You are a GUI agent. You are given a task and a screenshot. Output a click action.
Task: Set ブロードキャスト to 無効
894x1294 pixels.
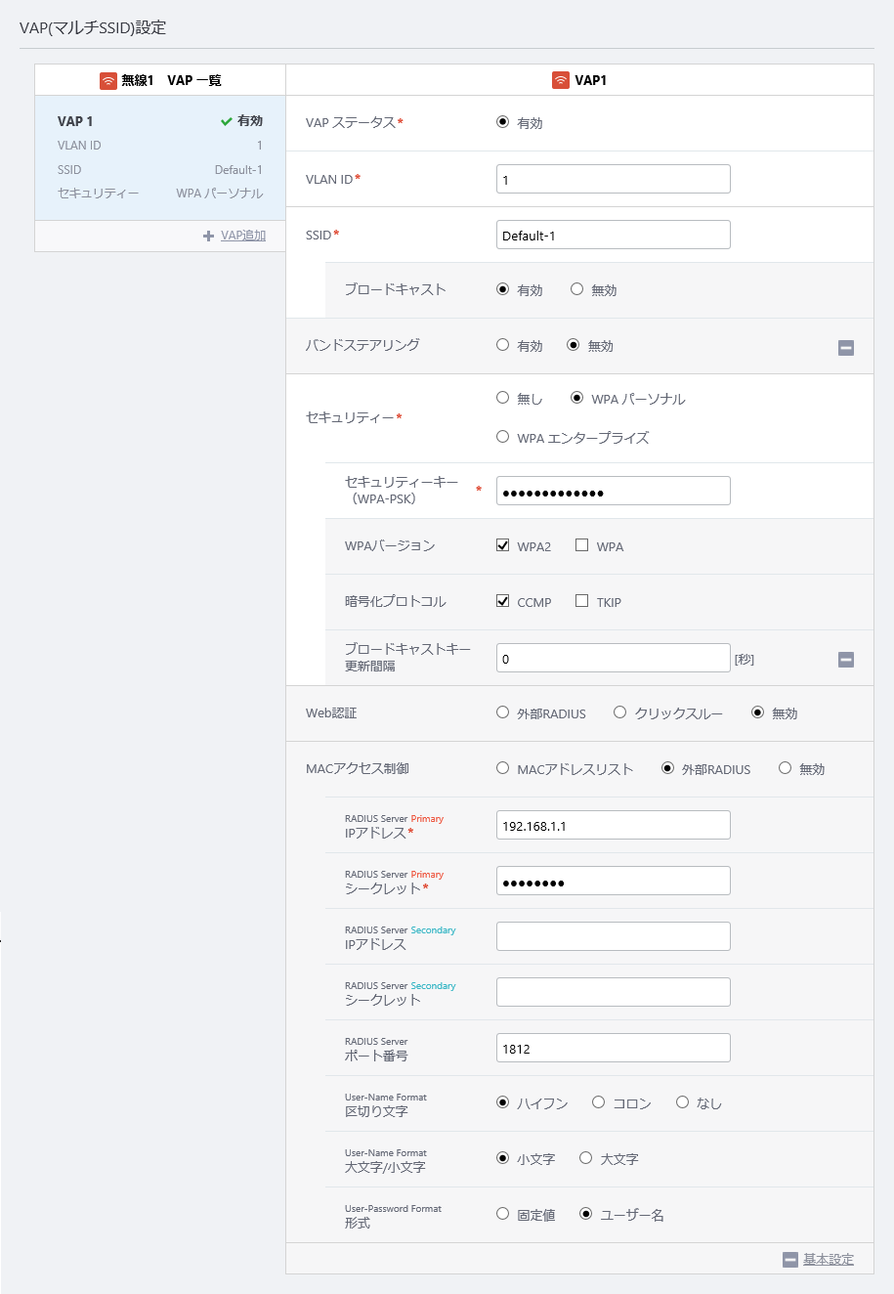[577, 289]
